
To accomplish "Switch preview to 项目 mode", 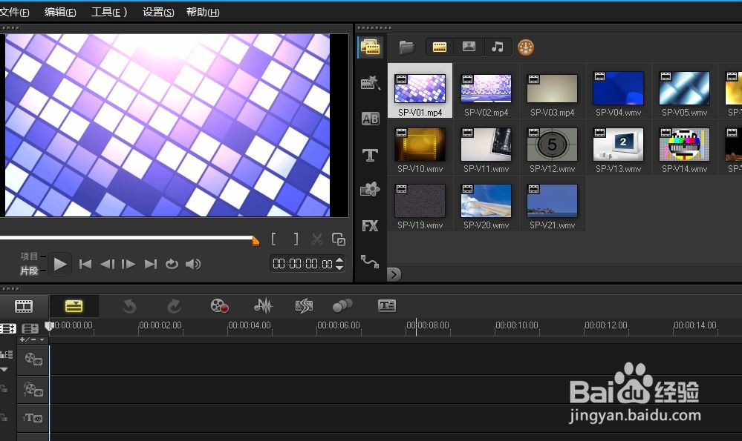I will [30, 256].
